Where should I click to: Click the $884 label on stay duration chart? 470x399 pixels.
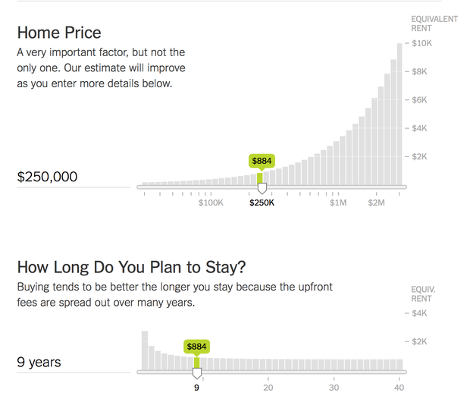[x=196, y=346]
